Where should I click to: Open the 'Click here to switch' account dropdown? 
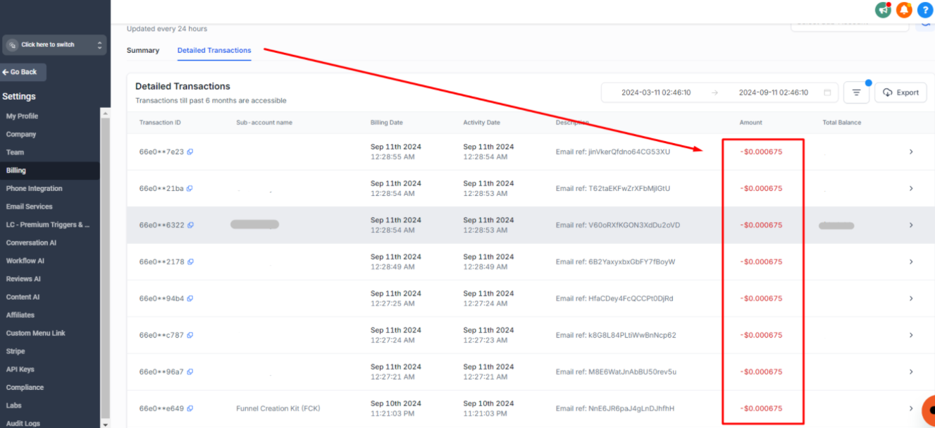click(54, 45)
